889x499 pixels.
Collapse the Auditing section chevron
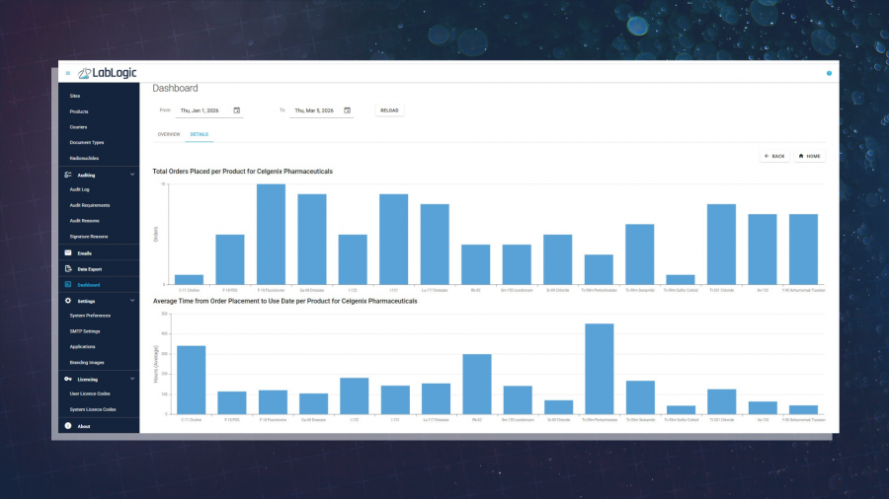coord(132,175)
